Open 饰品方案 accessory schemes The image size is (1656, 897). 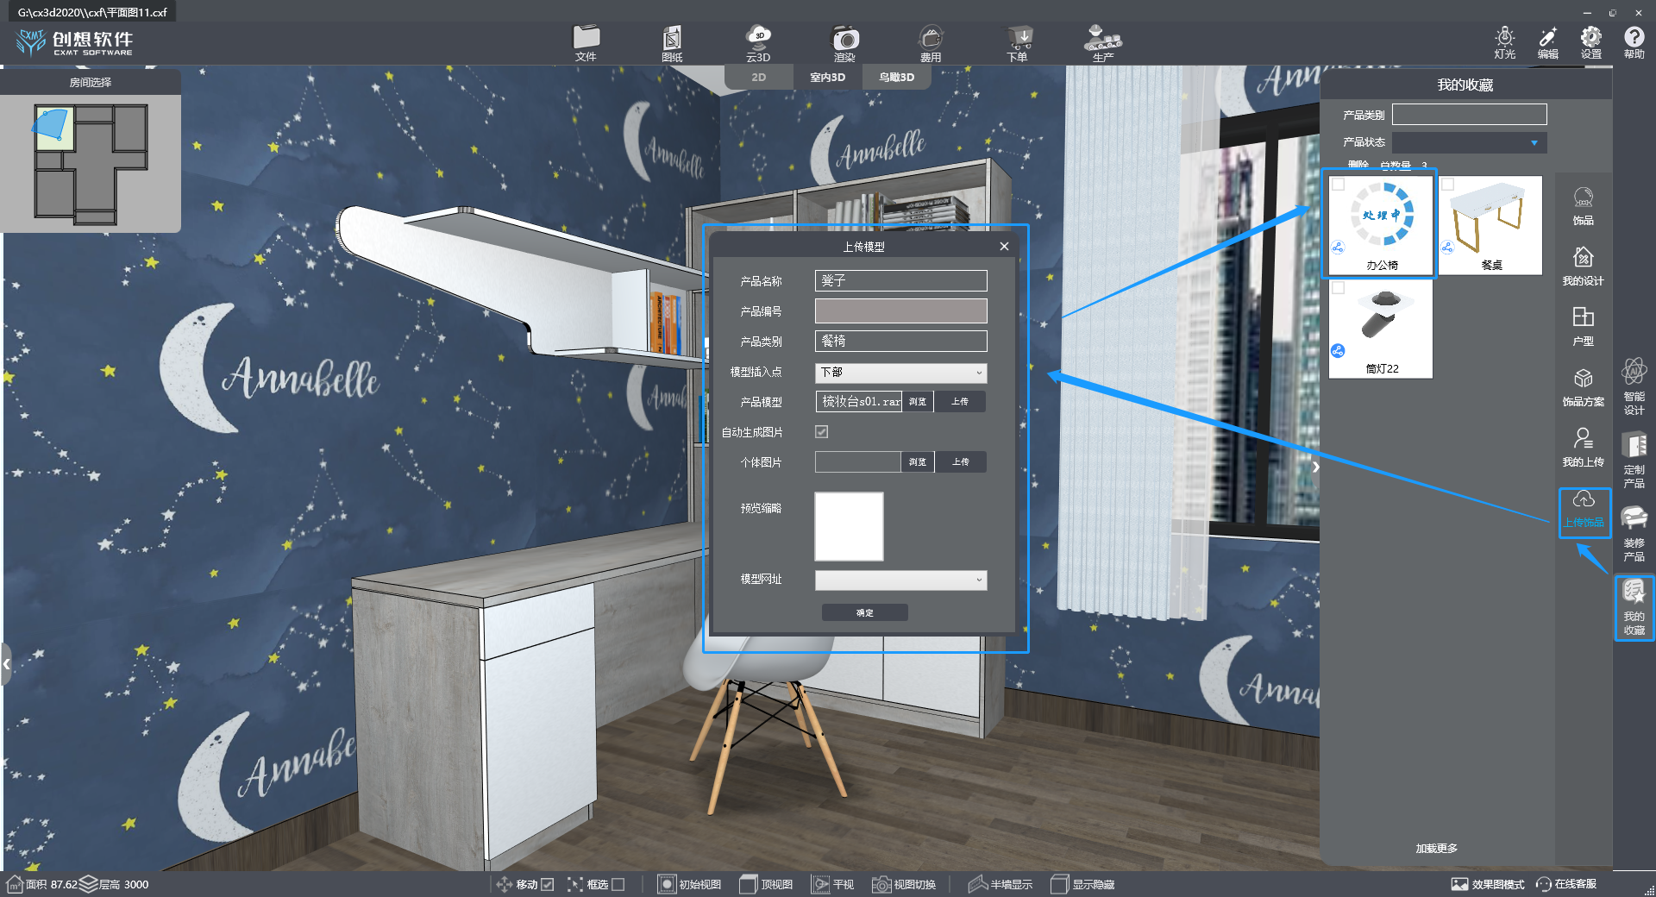coord(1584,387)
